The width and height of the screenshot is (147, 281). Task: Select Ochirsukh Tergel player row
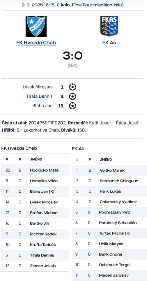109,265
